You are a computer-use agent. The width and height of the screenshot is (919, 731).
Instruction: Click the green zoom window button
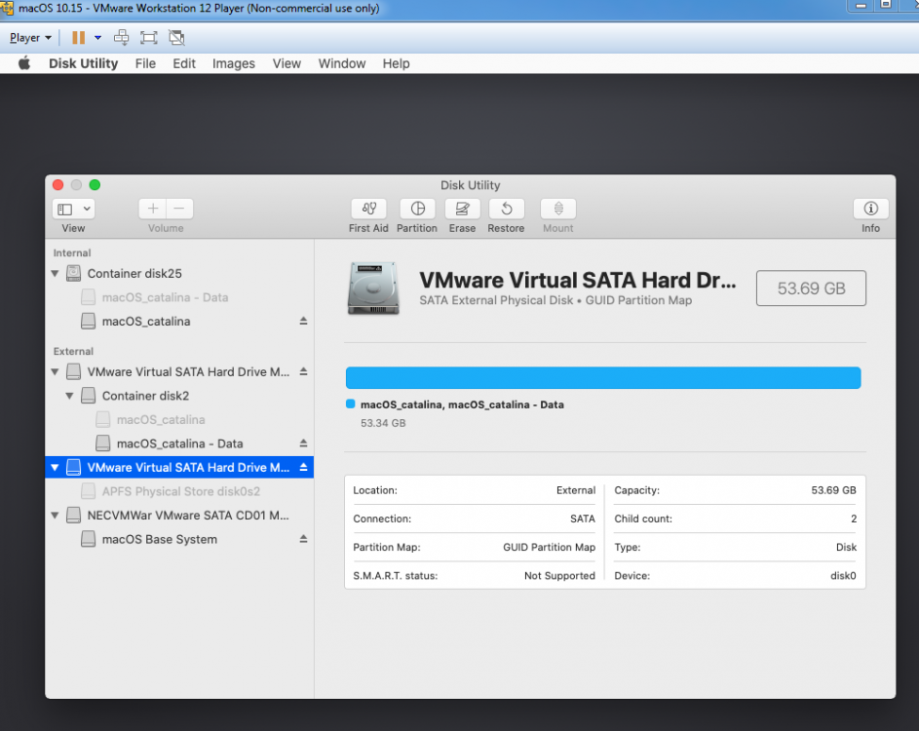(x=95, y=185)
